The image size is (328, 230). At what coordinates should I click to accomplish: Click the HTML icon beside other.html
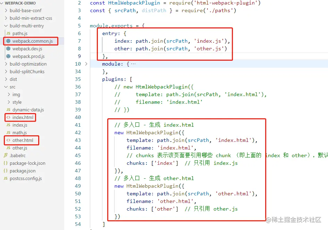coord(8,140)
